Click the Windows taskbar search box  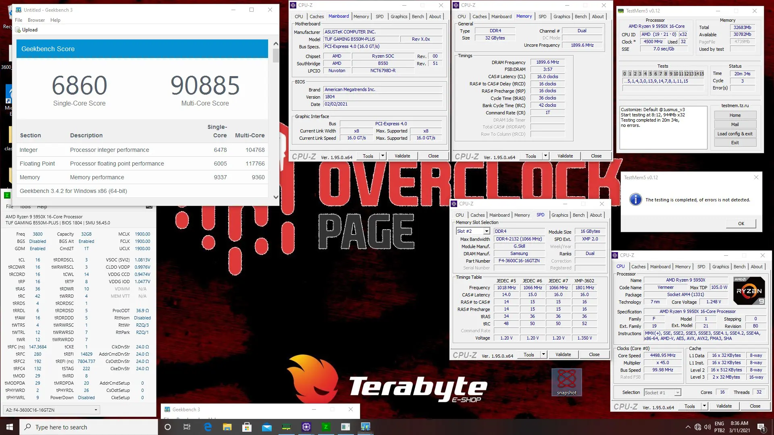click(x=89, y=427)
